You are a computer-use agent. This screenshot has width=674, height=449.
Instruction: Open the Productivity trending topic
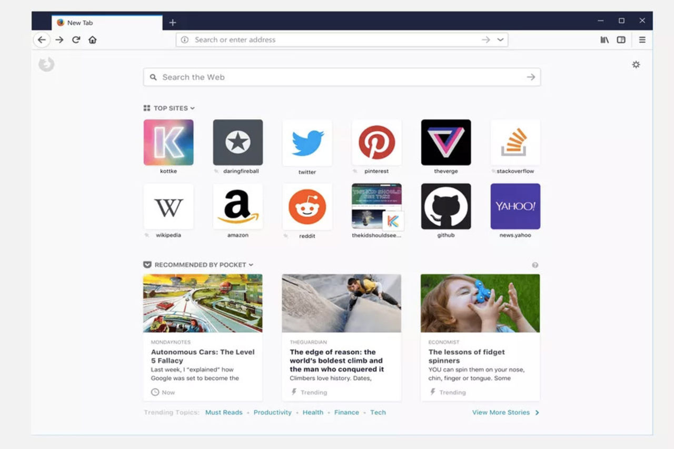coord(272,413)
